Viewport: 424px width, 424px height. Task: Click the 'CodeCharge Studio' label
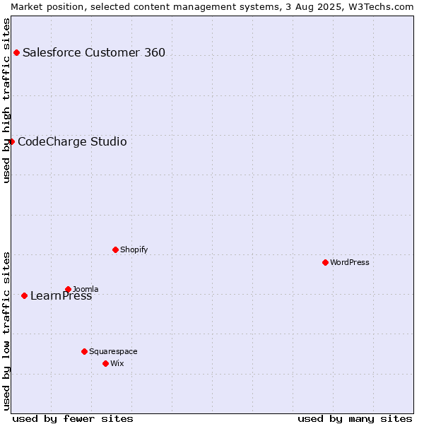[x=72, y=142]
